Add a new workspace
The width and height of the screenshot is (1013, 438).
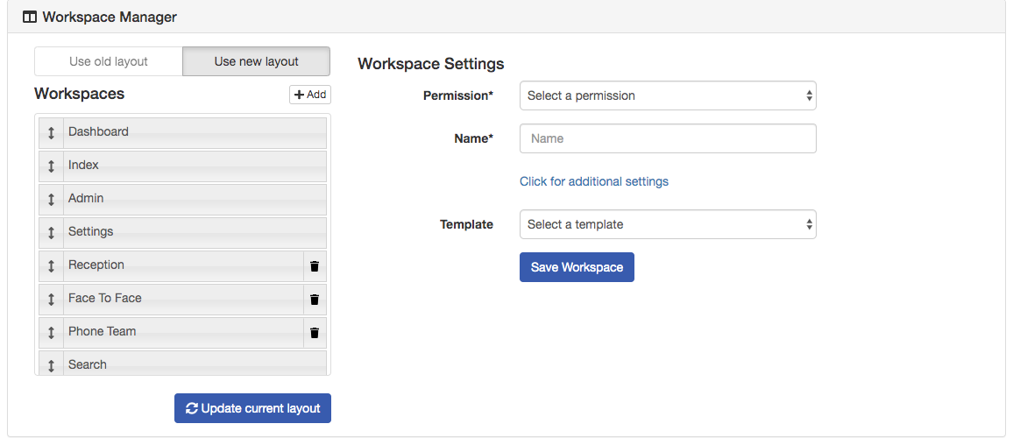(x=310, y=95)
